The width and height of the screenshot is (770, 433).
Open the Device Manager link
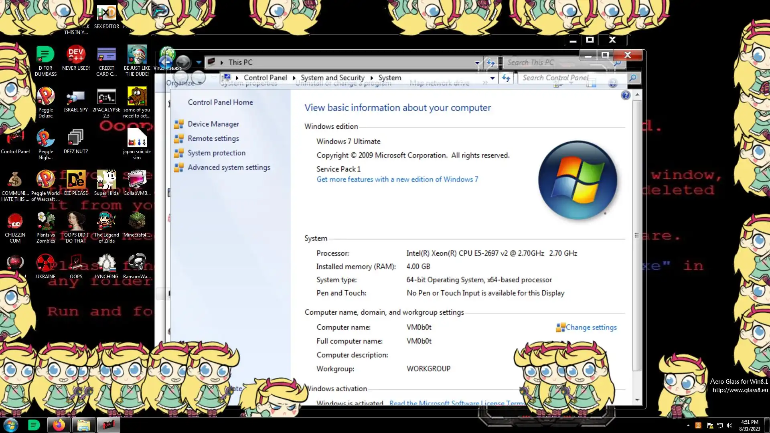point(213,124)
